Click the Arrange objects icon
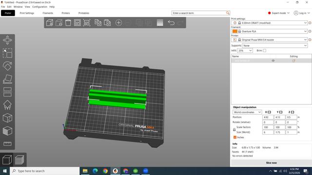This screenshot has height=175, width=312. tap(78, 23)
